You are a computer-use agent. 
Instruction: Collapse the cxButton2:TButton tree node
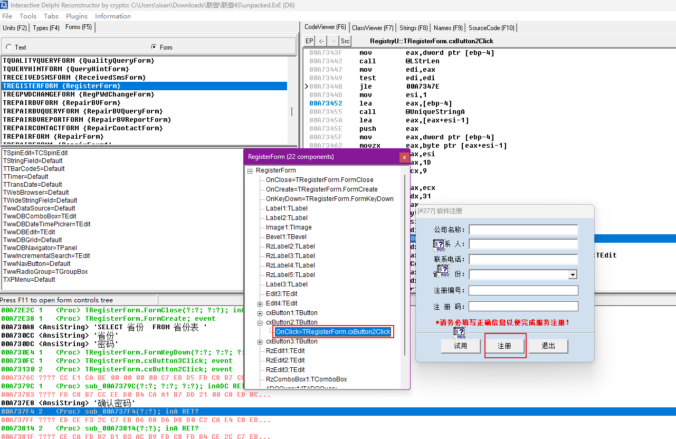pos(260,322)
